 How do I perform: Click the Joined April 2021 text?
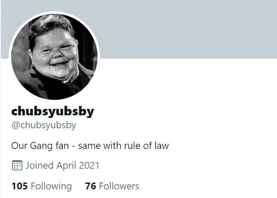click(x=63, y=165)
